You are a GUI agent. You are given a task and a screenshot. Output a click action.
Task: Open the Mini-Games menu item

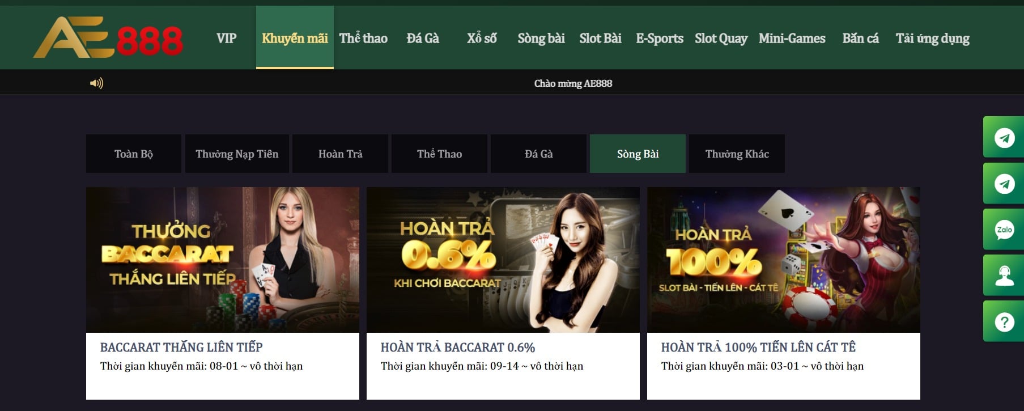(x=792, y=38)
